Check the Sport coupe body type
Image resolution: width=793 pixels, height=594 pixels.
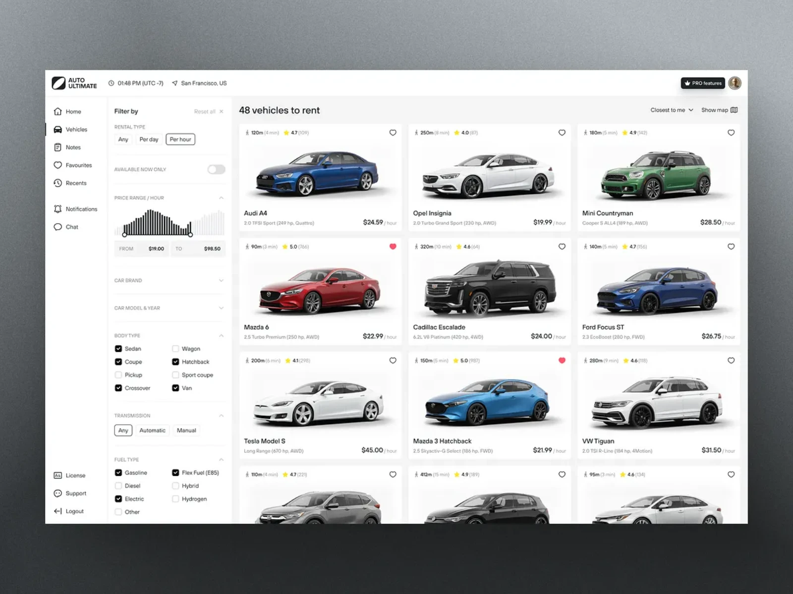175,375
